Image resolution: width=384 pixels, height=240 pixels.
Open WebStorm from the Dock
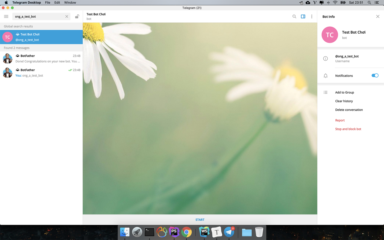pyautogui.click(x=204, y=232)
